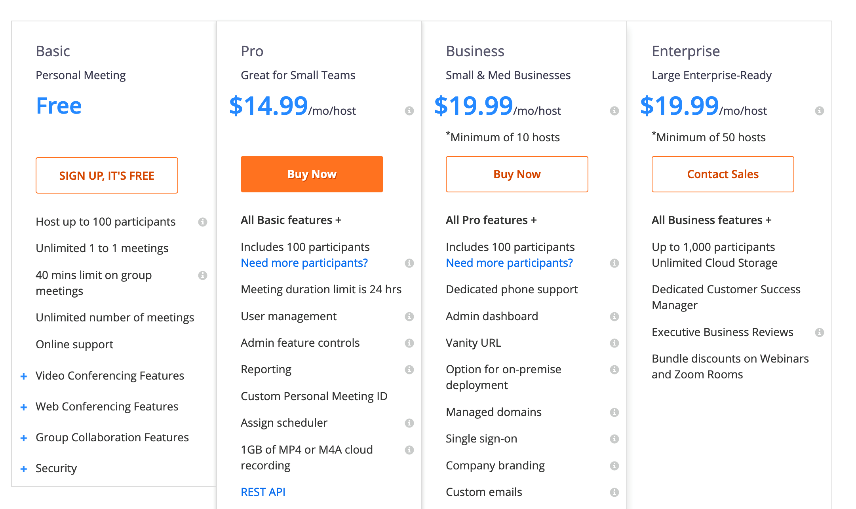This screenshot has width=856, height=509.
Task: Click info icon next to Executive Business Reviews
Action: click(x=820, y=332)
